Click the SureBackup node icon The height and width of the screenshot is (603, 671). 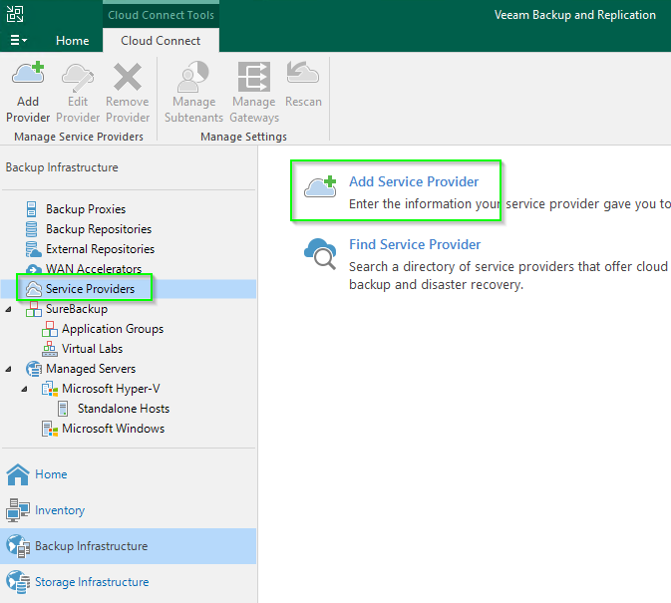(33, 309)
